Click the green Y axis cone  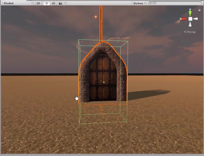[x=190, y=13]
